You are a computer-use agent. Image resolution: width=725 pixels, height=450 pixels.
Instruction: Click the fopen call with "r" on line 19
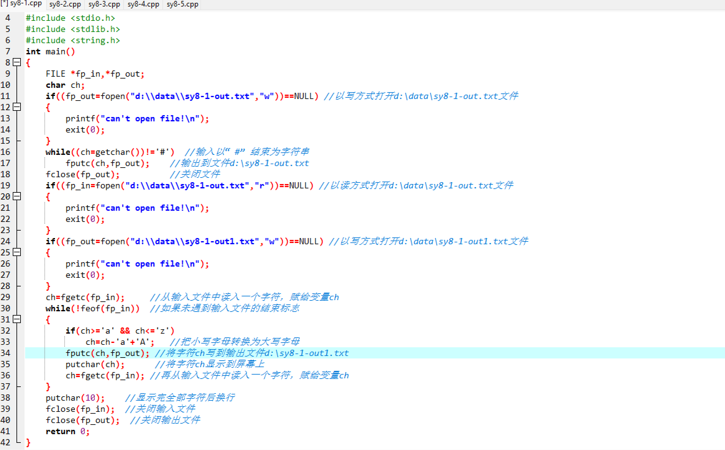(180, 186)
